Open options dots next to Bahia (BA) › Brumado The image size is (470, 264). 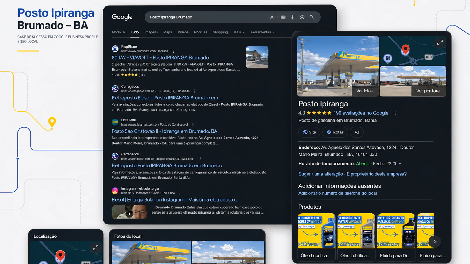(195, 91)
